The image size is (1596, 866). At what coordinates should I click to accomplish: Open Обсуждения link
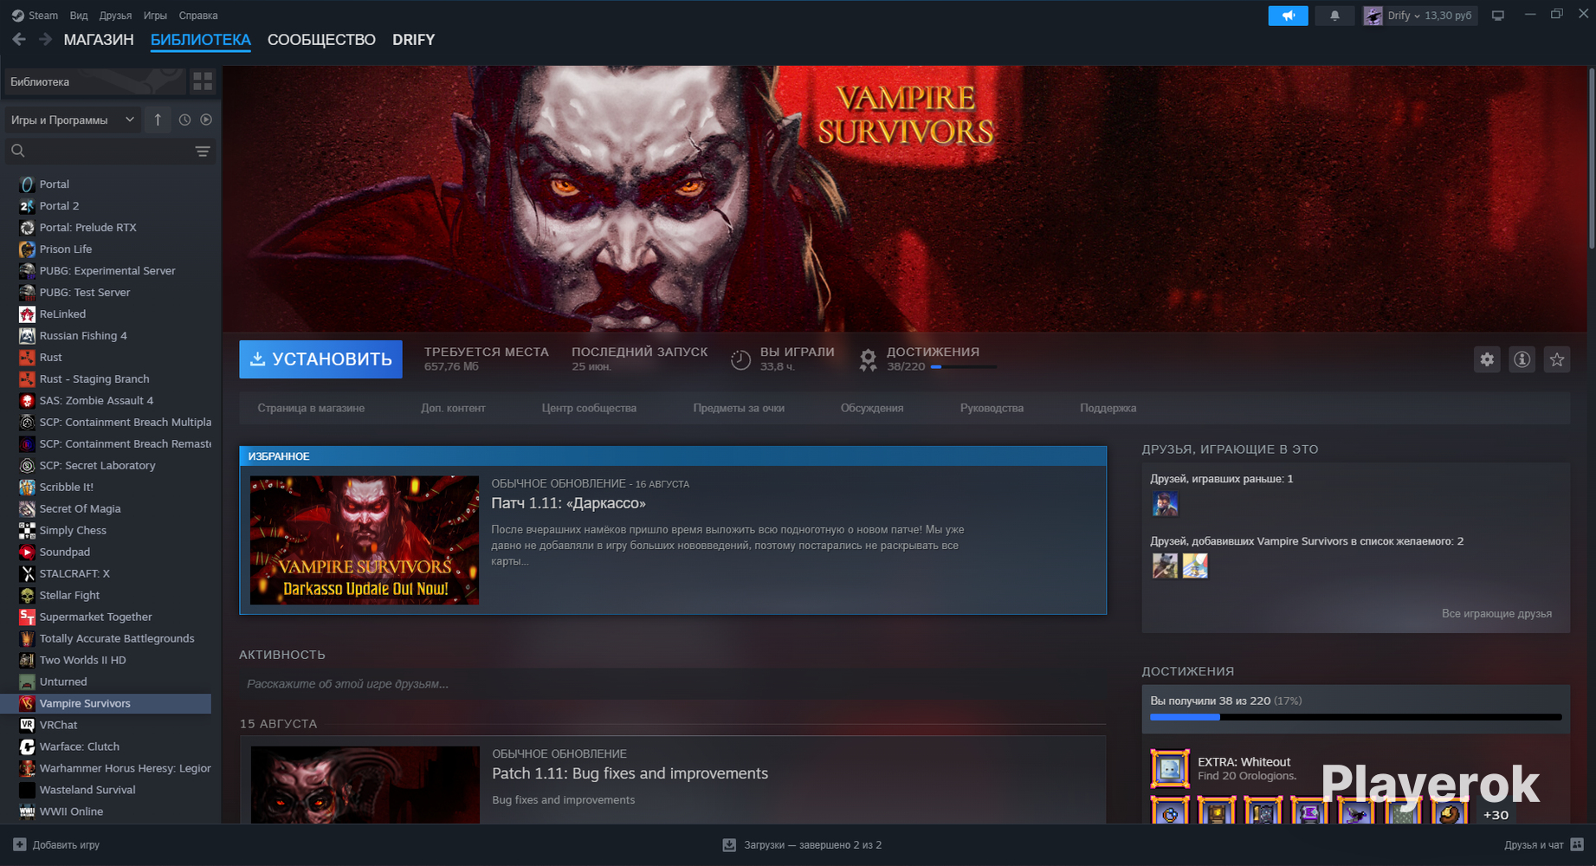coord(872,408)
